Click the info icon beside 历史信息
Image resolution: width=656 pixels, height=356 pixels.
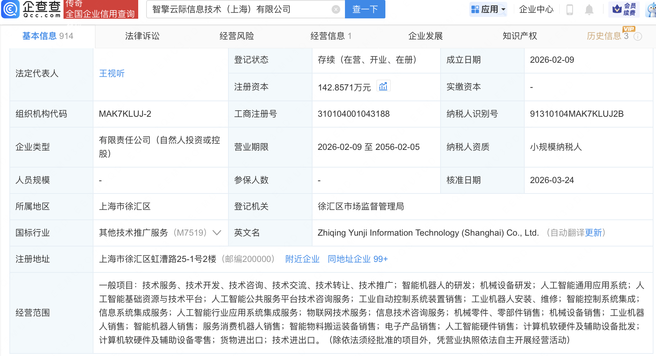[x=638, y=36]
